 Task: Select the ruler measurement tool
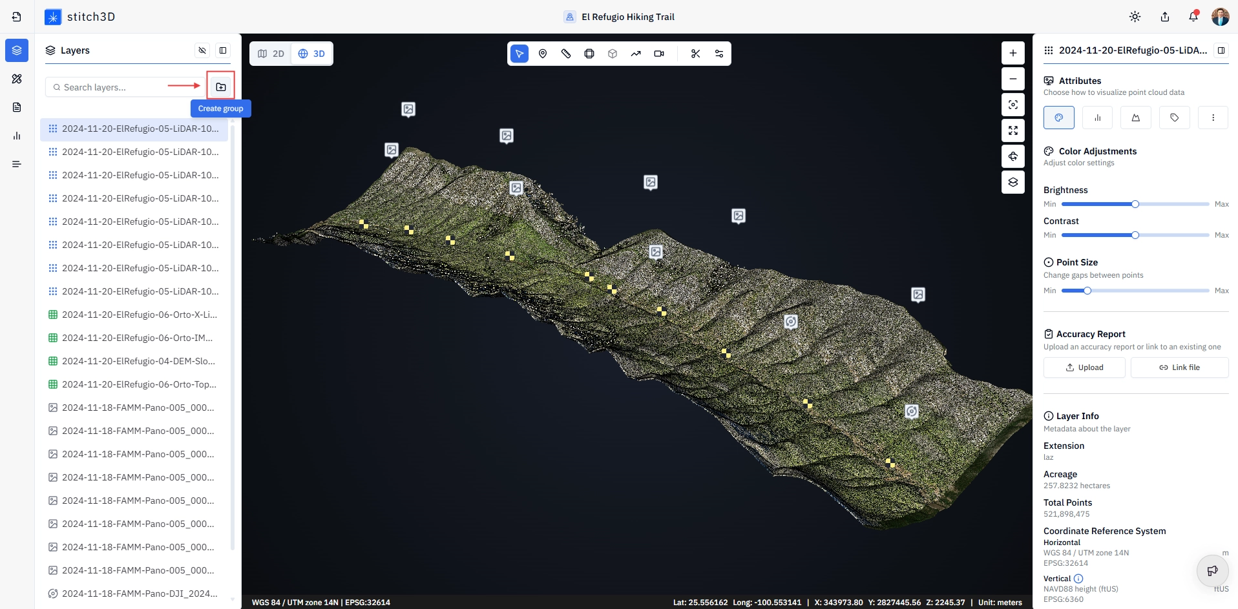click(566, 54)
